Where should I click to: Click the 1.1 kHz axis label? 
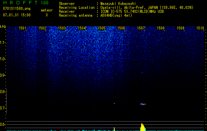[3, 43]
